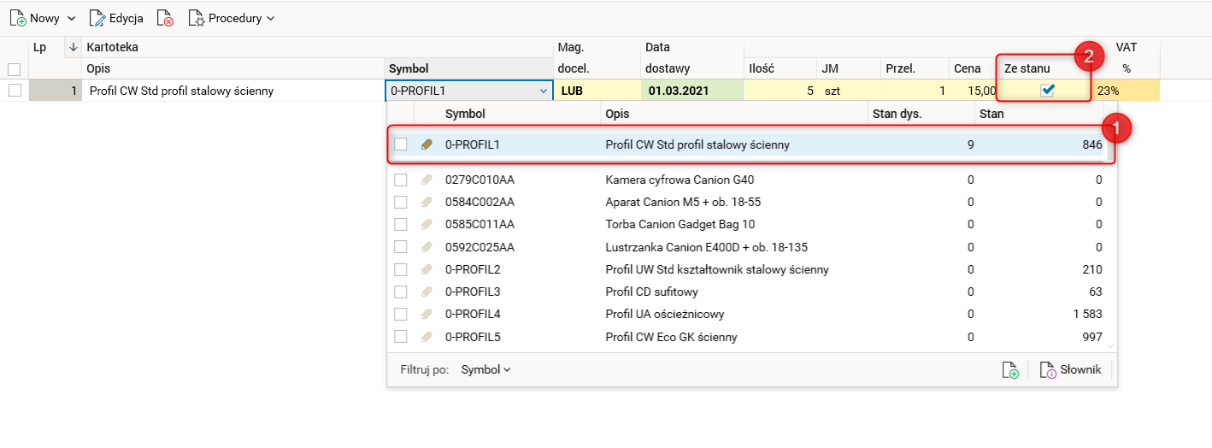Open the Słownik dictionary button
The height and width of the screenshot is (448, 1212).
(x=1070, y=370)
